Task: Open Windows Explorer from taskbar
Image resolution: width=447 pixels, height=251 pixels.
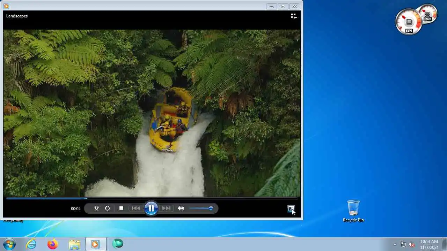Action: click(74, 244)
